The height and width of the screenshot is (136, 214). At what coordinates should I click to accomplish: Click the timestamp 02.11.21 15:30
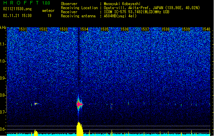click(17, 16)
